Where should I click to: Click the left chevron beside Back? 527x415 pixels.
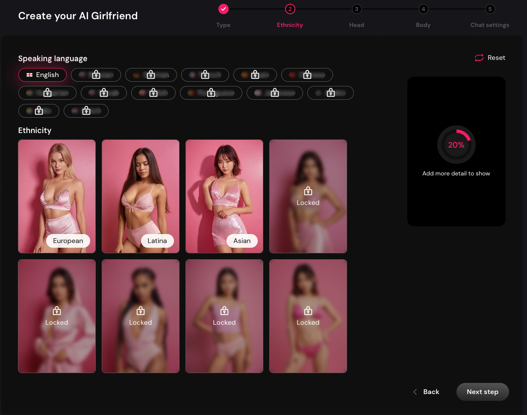tap(415, 392)
